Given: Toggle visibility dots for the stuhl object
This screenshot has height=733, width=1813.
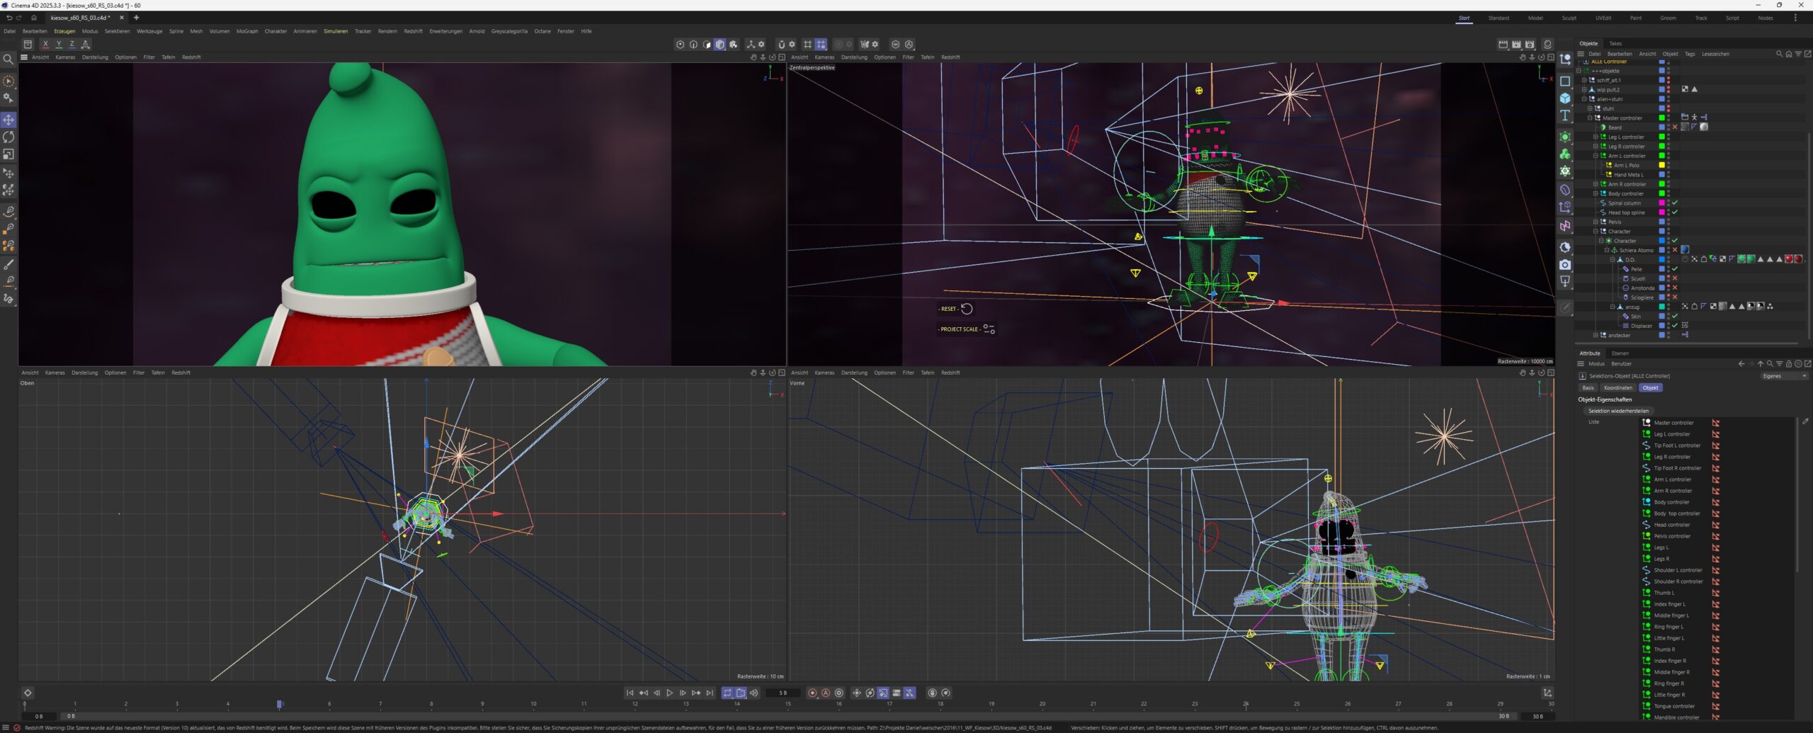Looking at the screenshot, I should coord(1669,108).
